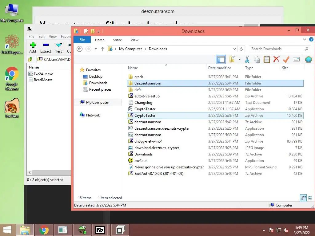Open the recent locations dropdown arrow

point(96,49)
